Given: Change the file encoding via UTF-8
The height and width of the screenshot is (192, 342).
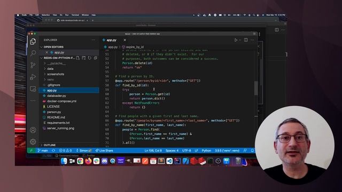Looking at the screenshot, I should 186,150.
